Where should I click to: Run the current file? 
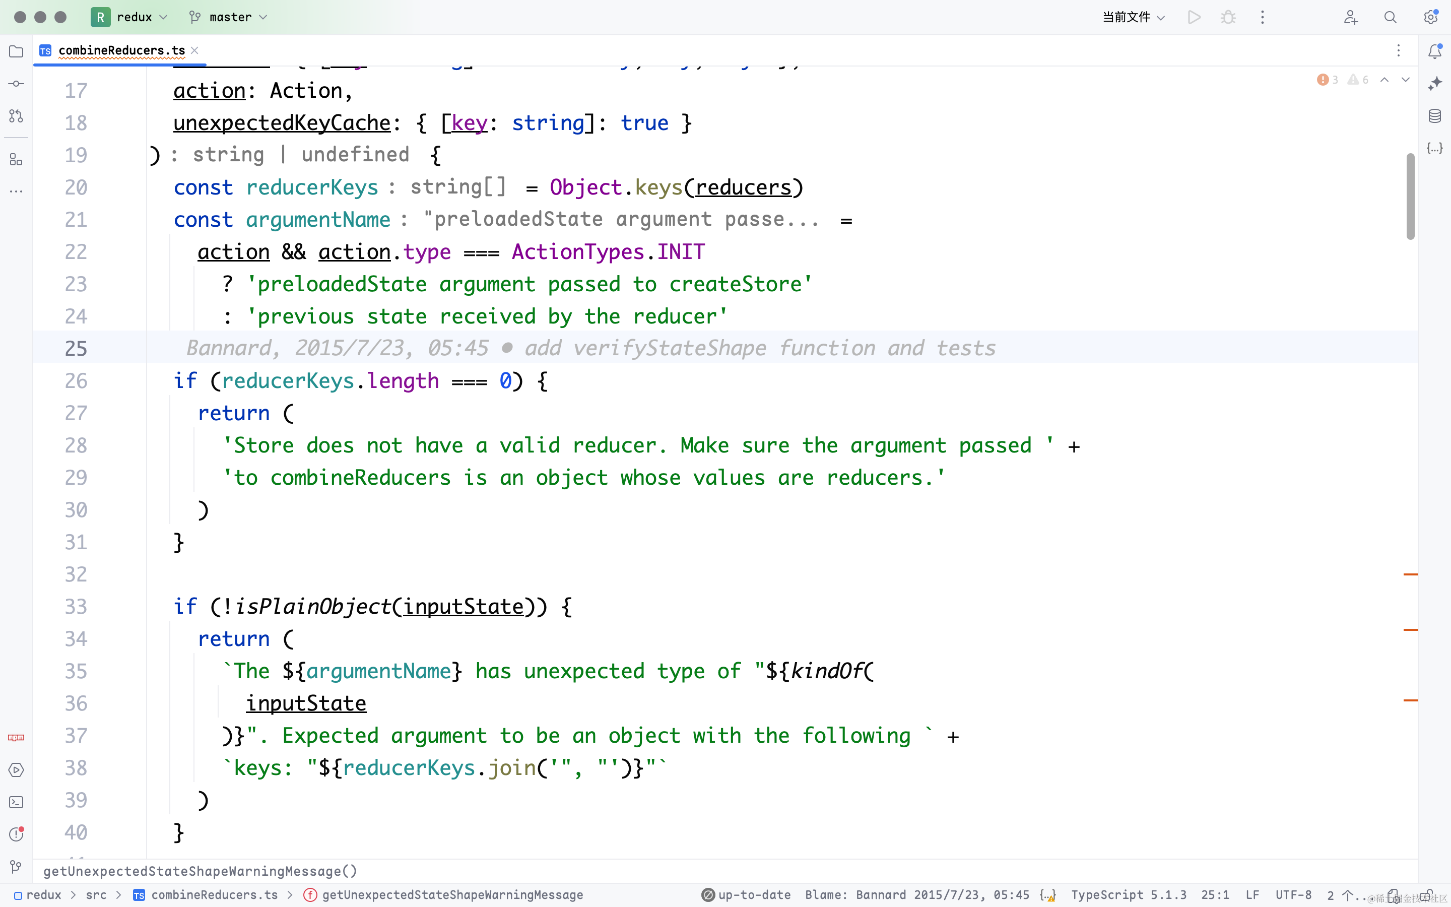(x=1194, y=18)
